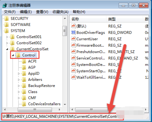This screenshot has width=152, height=122.
Task: Click the BackupRestore folder icon
Action: click(x=24, y=86)
